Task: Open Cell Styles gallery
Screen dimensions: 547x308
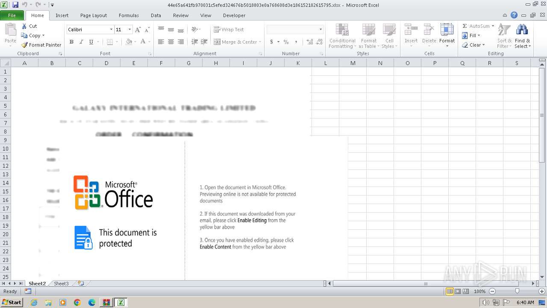Action: click(389, 36)
